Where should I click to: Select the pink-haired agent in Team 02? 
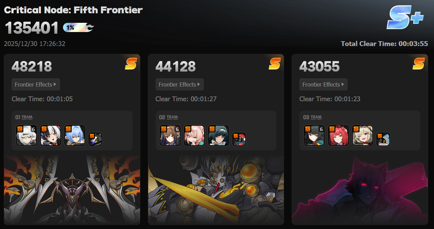point(194,135)
